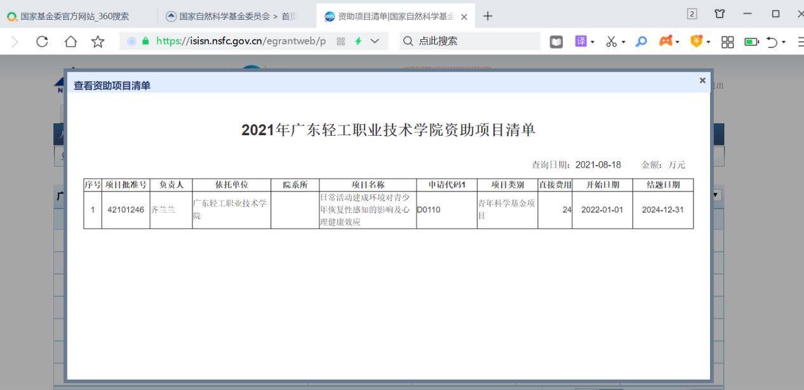Click the translate extension icon

[x=580, y=42]
